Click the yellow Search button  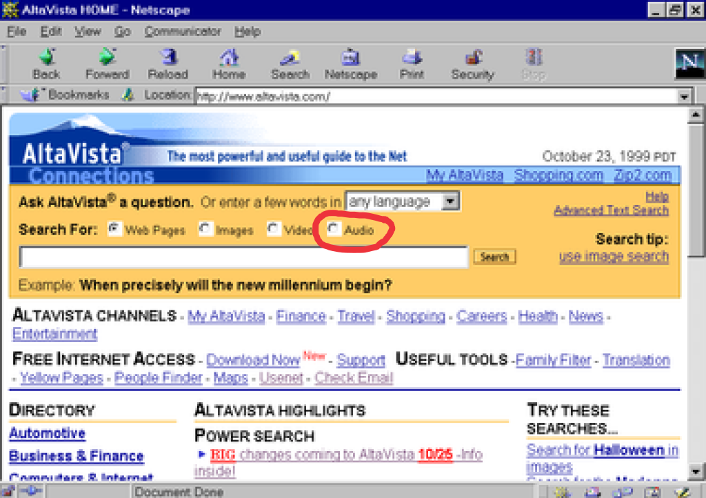click(494, 257)
